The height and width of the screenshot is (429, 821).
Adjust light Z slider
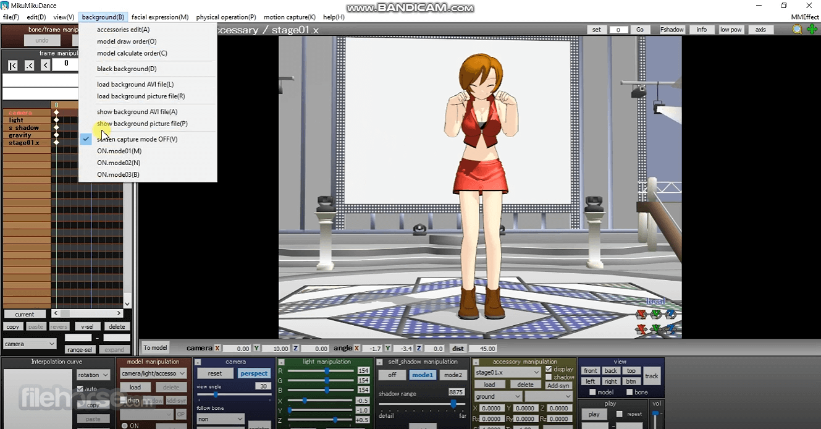pos(334,420)
